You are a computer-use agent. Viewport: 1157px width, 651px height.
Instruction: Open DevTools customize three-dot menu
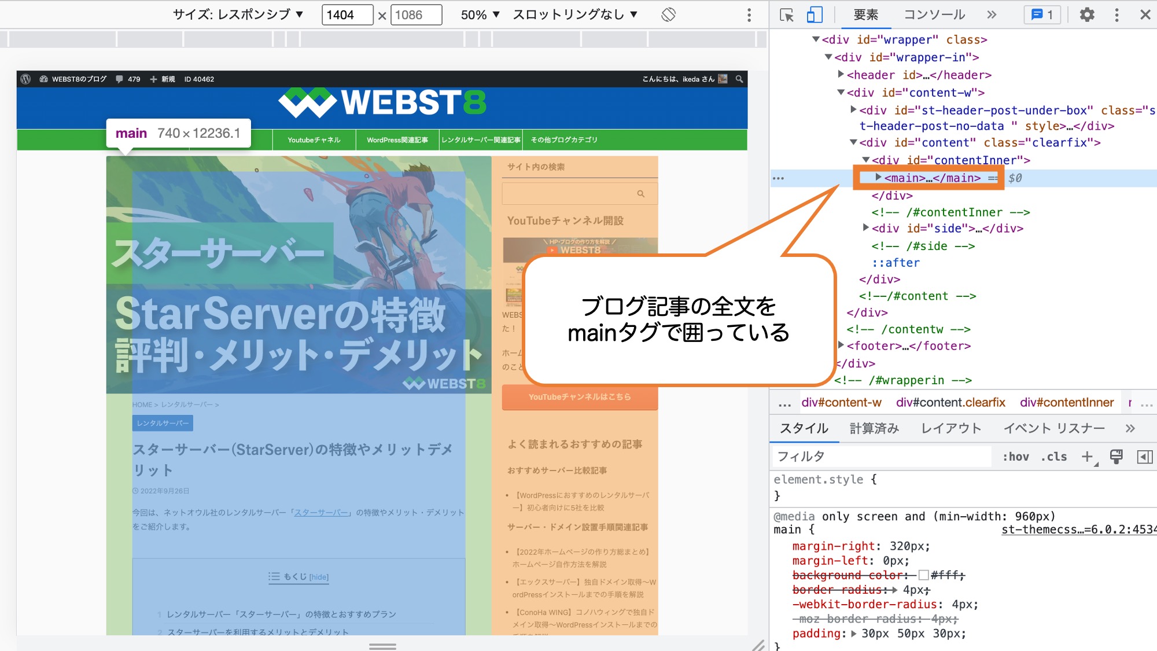[x=1117, y=15]
